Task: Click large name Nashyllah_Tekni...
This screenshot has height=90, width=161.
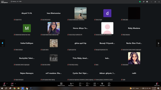Action: 27,58
